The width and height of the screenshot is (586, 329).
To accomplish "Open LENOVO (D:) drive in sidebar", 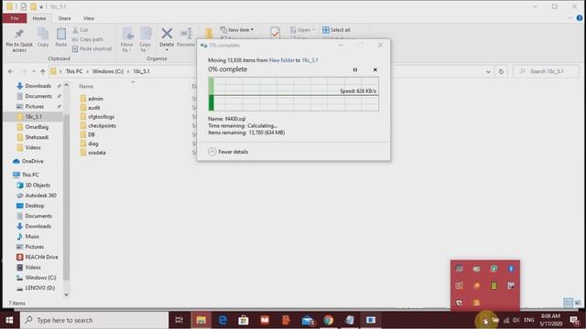I will tap(36, 288).
